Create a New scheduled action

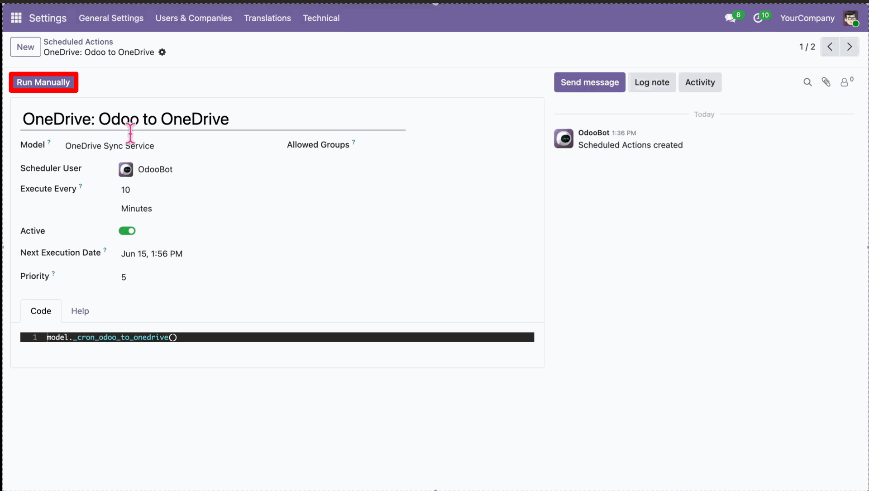[x=25, y=47]
